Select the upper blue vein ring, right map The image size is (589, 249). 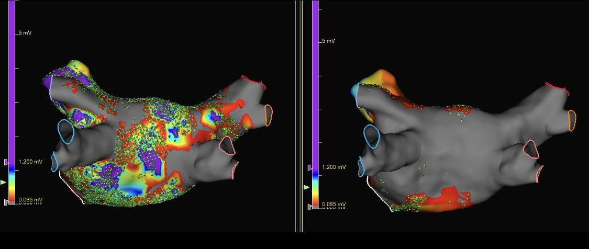coord(372,136)
